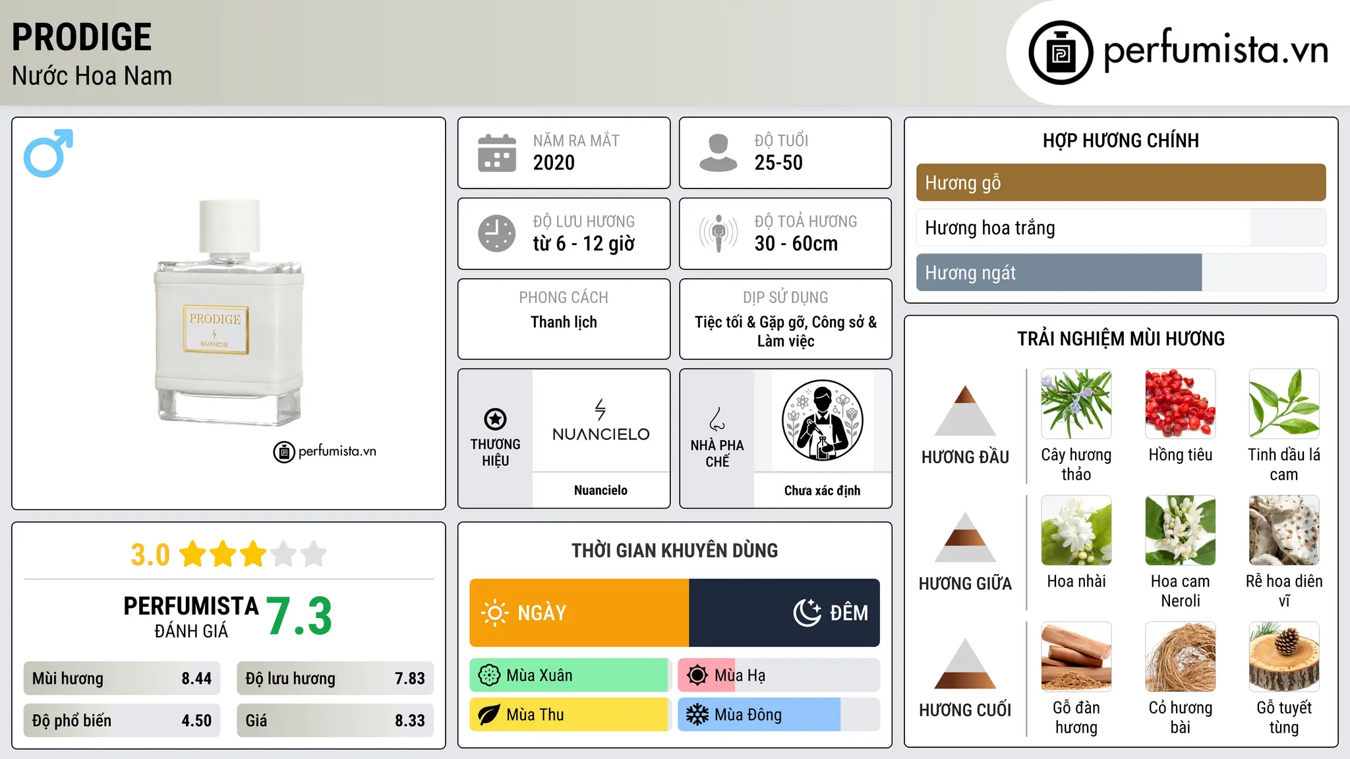
Task: Click the pyramid icon above Hương cuối
Action: tap(965, 663)
